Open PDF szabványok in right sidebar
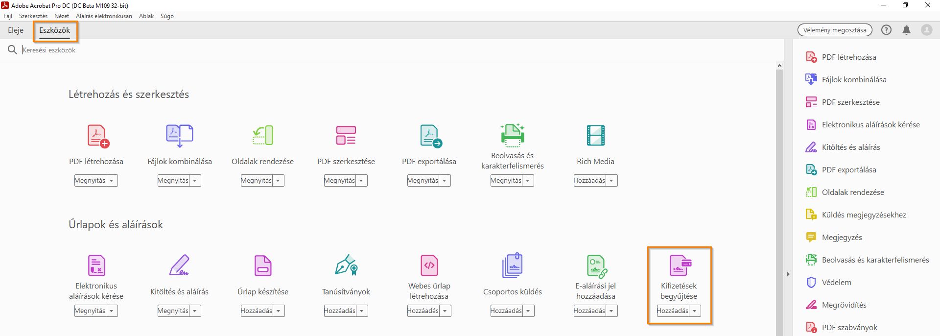 pos(842,328)
